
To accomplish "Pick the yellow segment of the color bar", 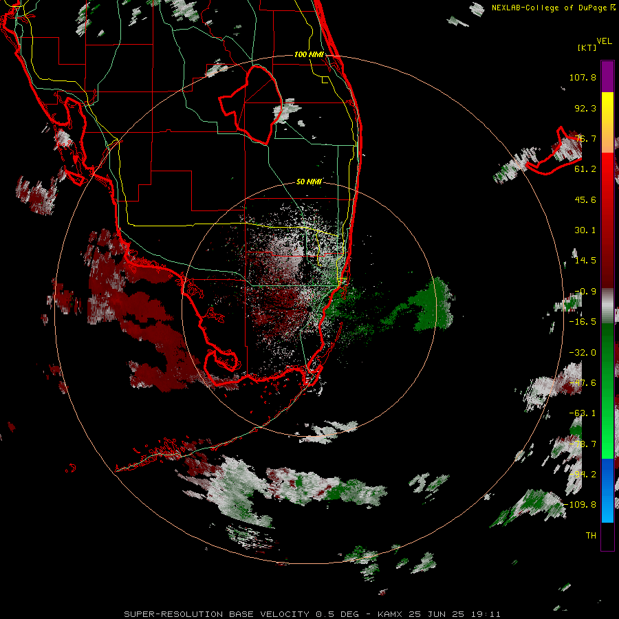I will [x=607, y=107].
